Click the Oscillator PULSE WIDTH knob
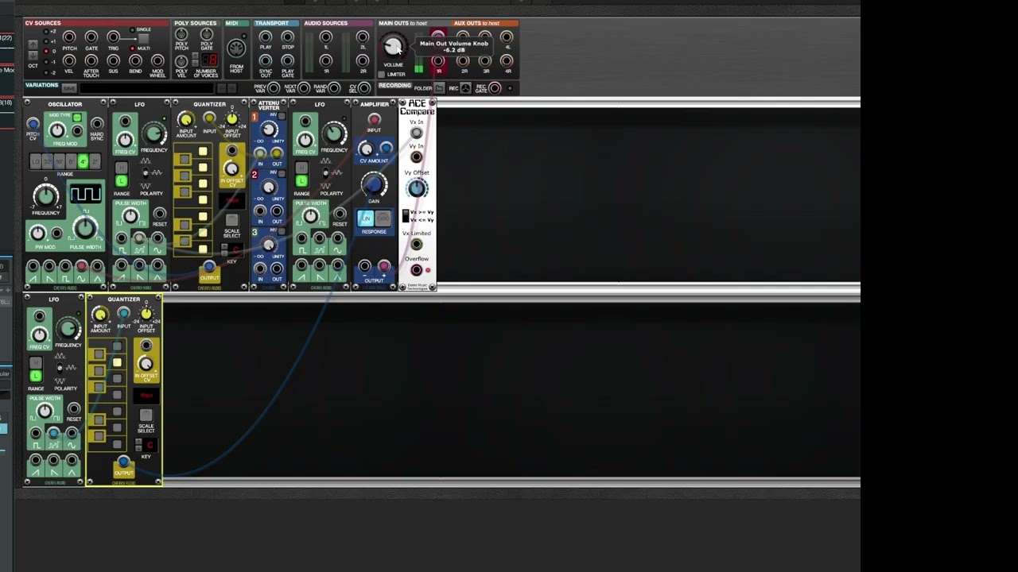 (x=84, y=228)
